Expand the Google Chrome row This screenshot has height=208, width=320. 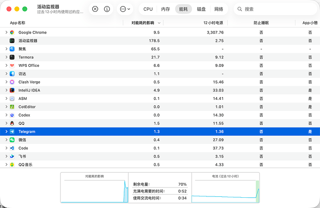point(6,32)
